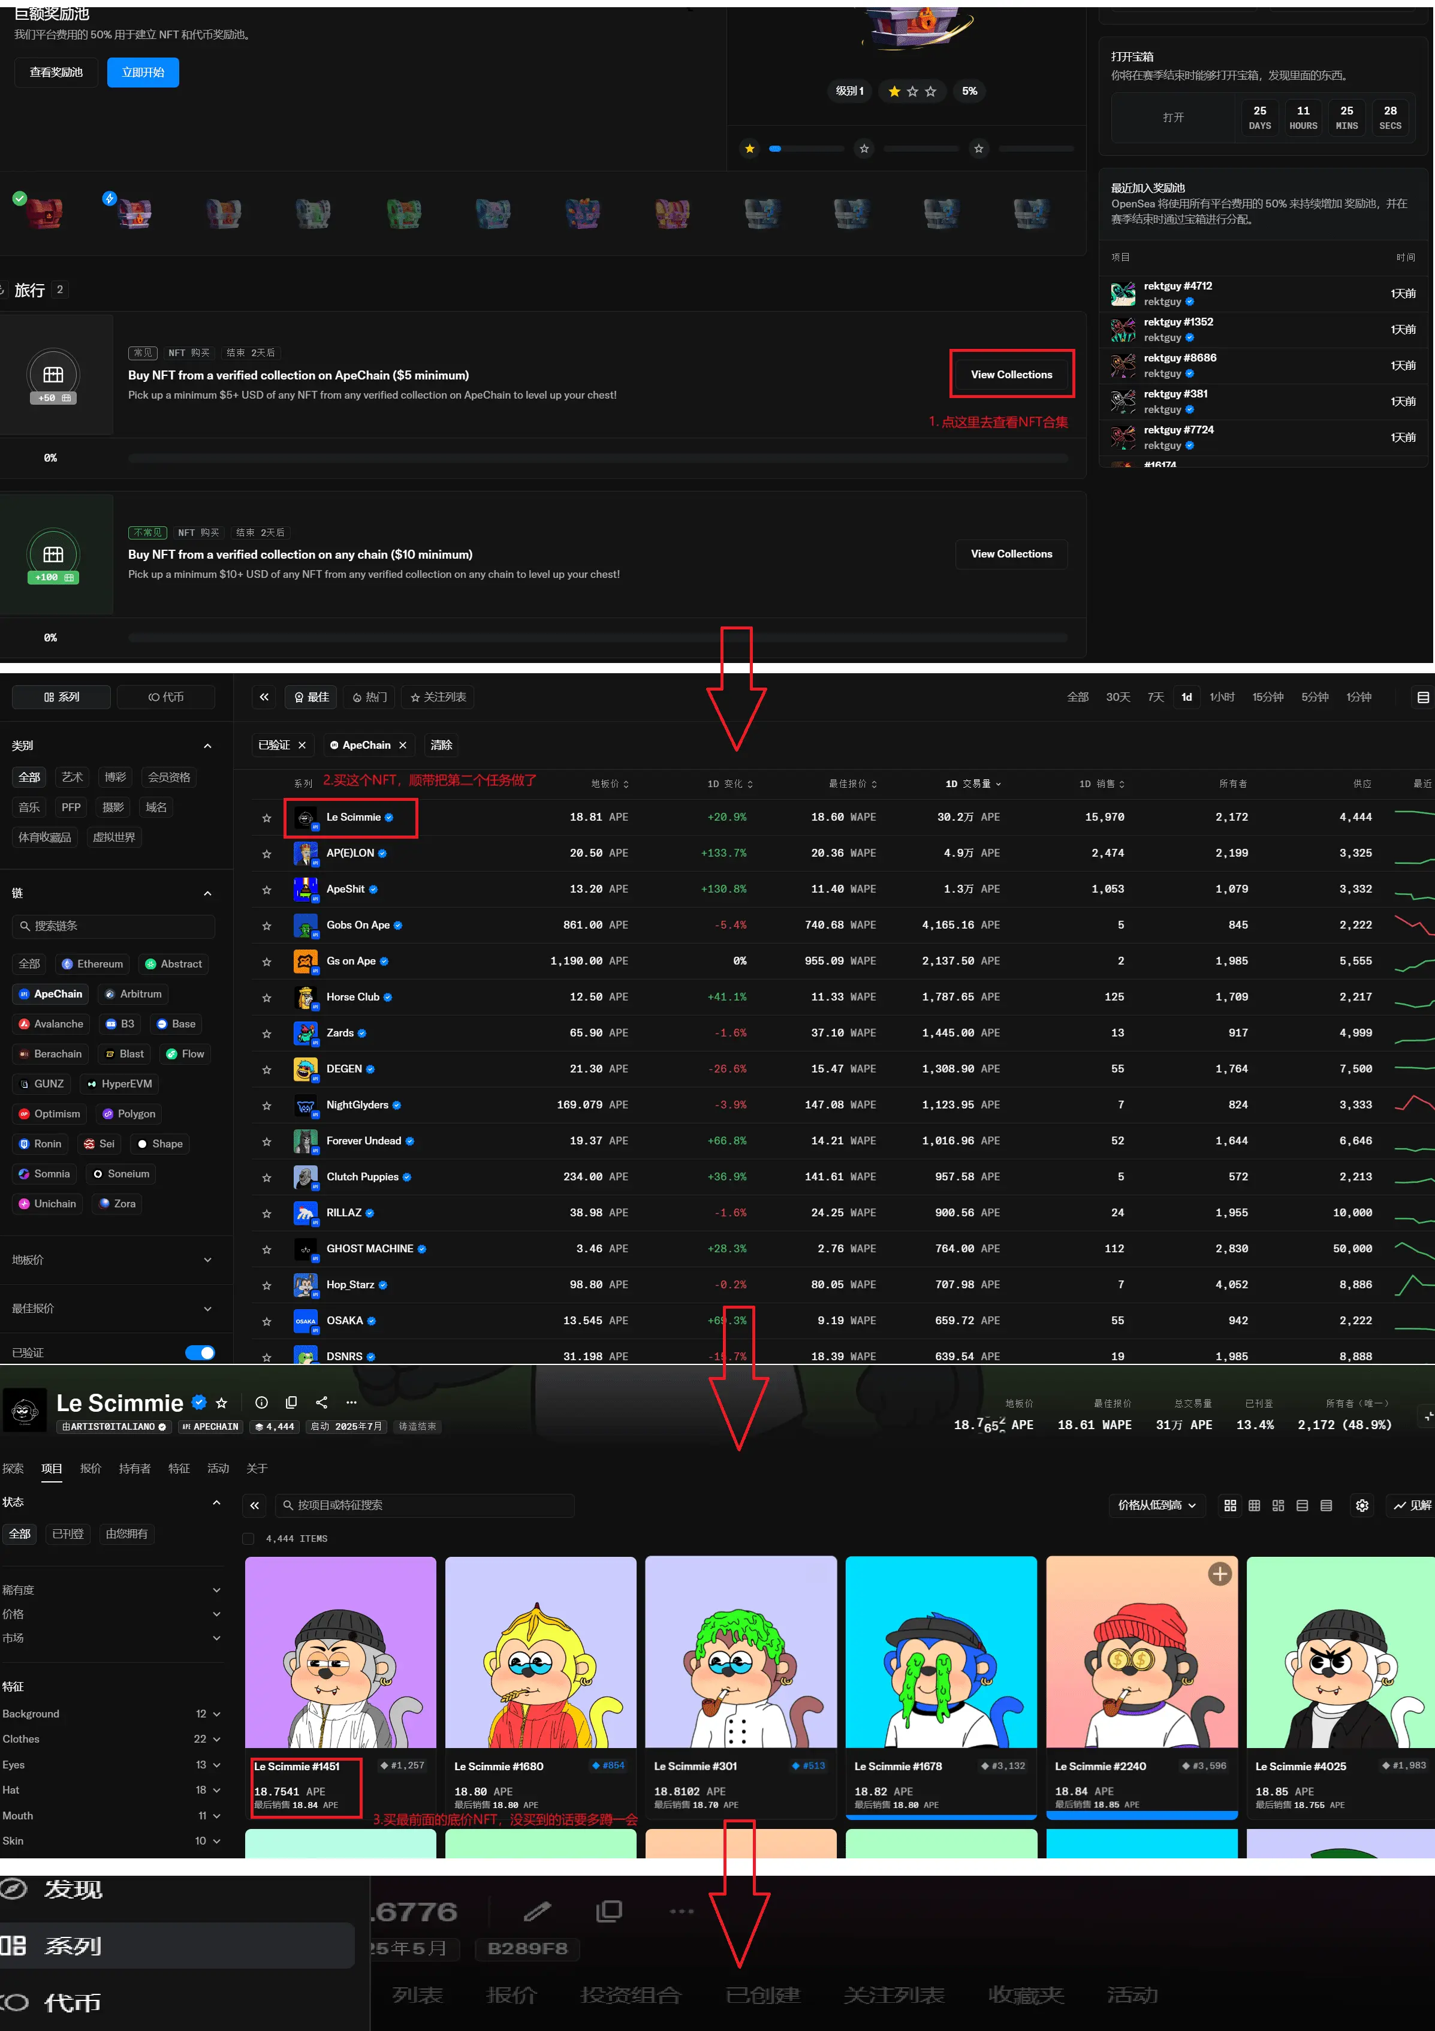1435x2031 pixels.
Task: Open the rektguy #4712 reward entry
Action: tap(1264, 294)
